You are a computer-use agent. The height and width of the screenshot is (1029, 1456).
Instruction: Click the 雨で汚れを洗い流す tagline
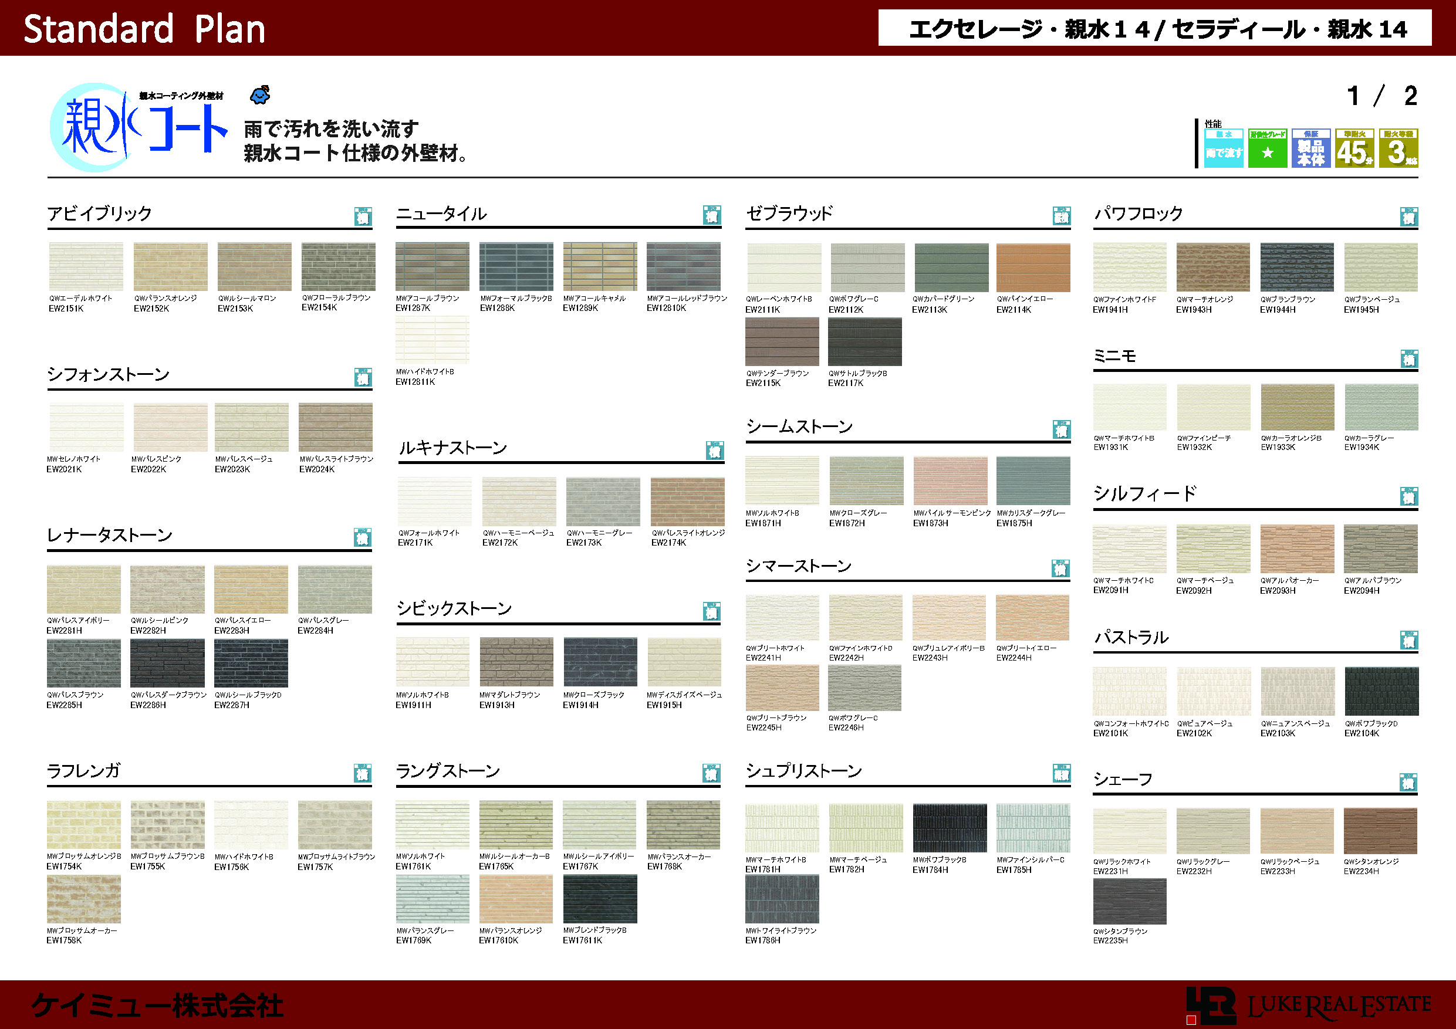point(332,128)
